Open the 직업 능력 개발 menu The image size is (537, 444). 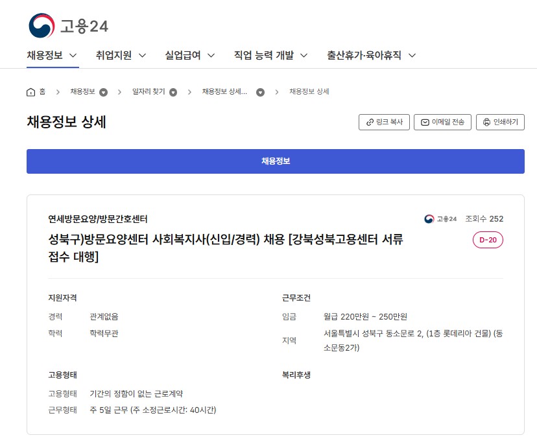pyautogui.click(x=264, y=55)
